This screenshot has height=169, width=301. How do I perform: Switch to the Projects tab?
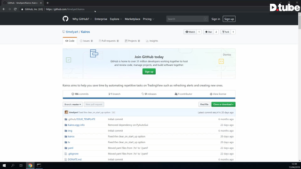tap(133, 41)
